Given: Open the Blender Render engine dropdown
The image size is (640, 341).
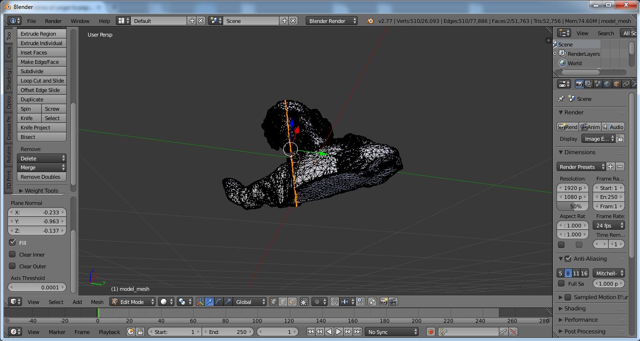Looking at the screenshot, I should (x=331, y=21).
